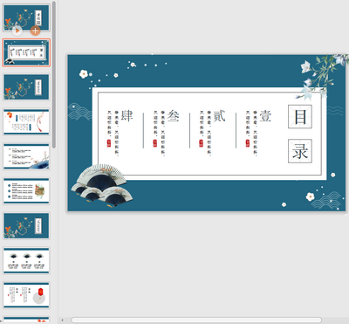Select the red seal under the 贰 section
Viewport: 349px width, 324px height.
pyautogui.click(x=201, y=143)
